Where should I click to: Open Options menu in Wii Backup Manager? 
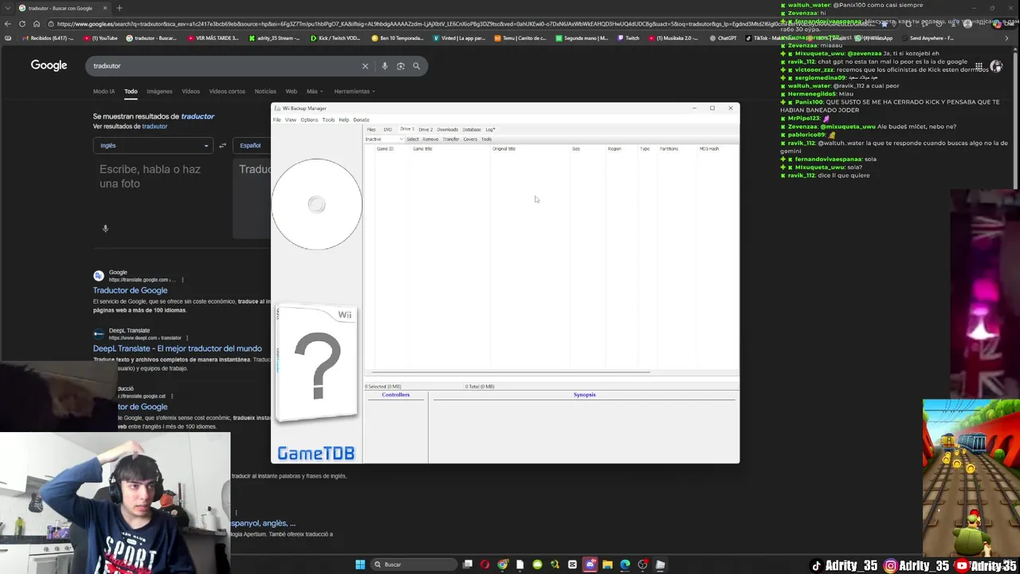(309, 120)
